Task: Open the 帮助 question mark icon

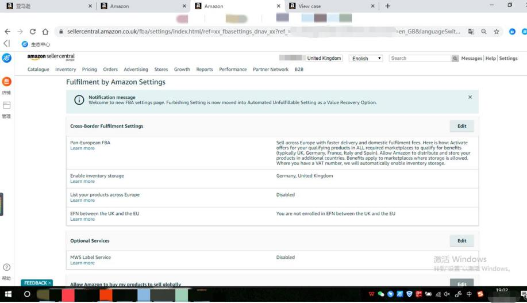Action: tap(6, 267)
